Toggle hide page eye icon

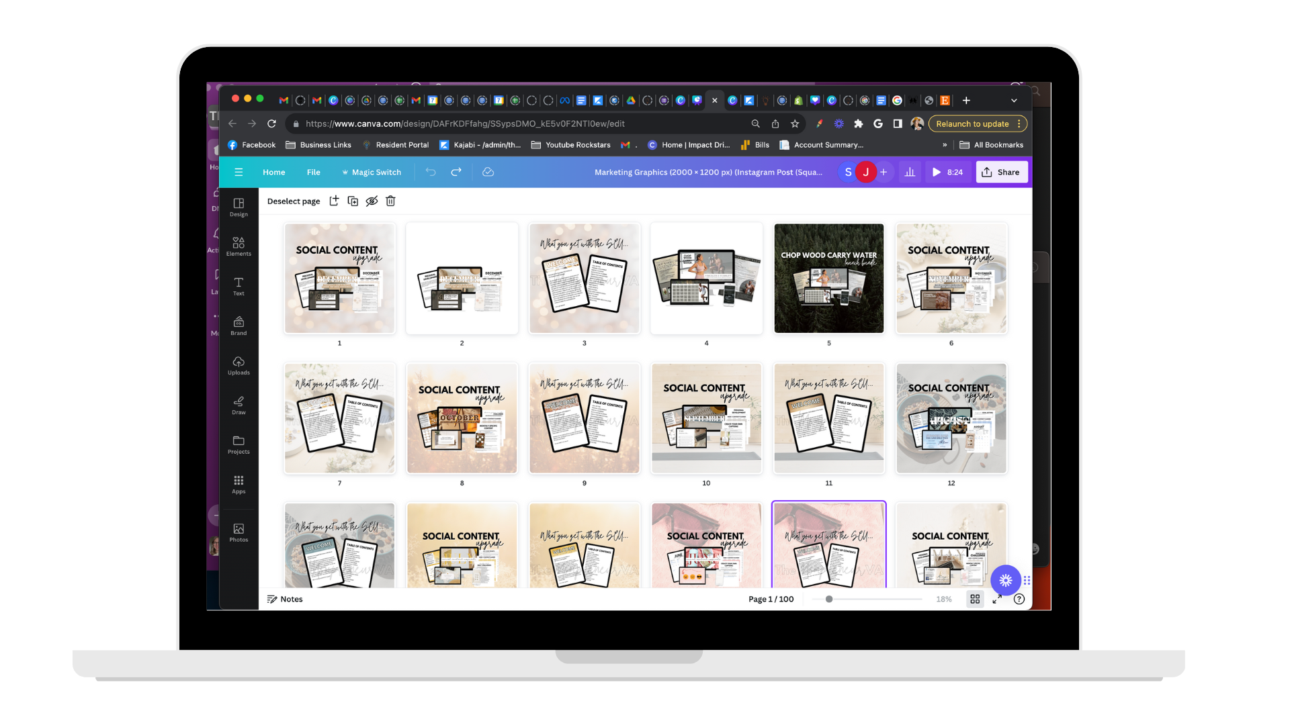coord(372,201)
